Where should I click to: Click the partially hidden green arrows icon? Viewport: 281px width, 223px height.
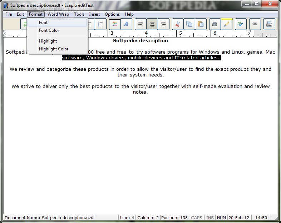(24, 24)
